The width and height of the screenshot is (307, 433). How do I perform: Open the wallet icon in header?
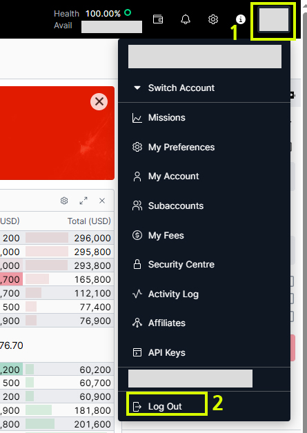pyautogui.click(x=158, y=19)
